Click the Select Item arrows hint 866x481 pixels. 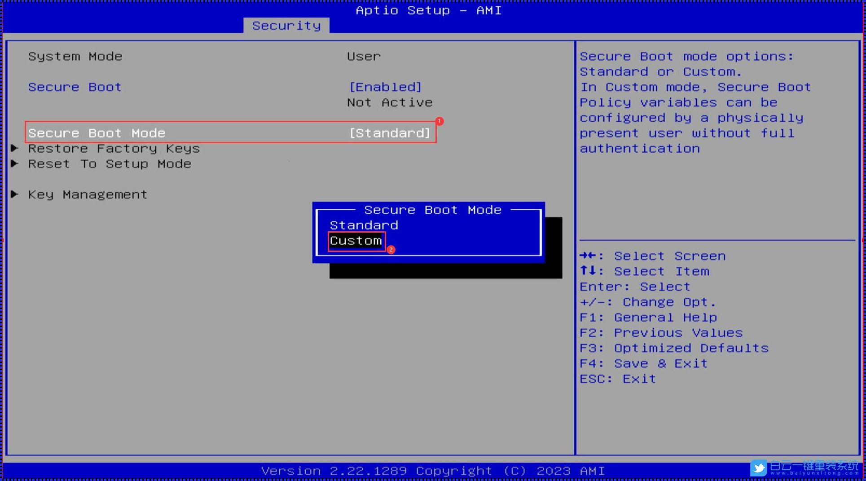coord(644,271)
